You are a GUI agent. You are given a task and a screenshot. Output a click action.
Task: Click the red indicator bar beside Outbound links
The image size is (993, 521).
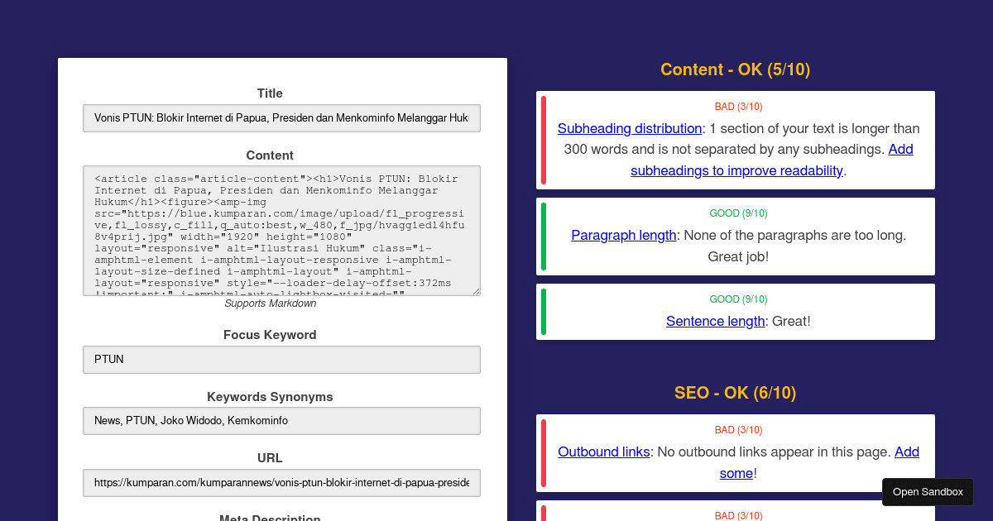(544, 453)
